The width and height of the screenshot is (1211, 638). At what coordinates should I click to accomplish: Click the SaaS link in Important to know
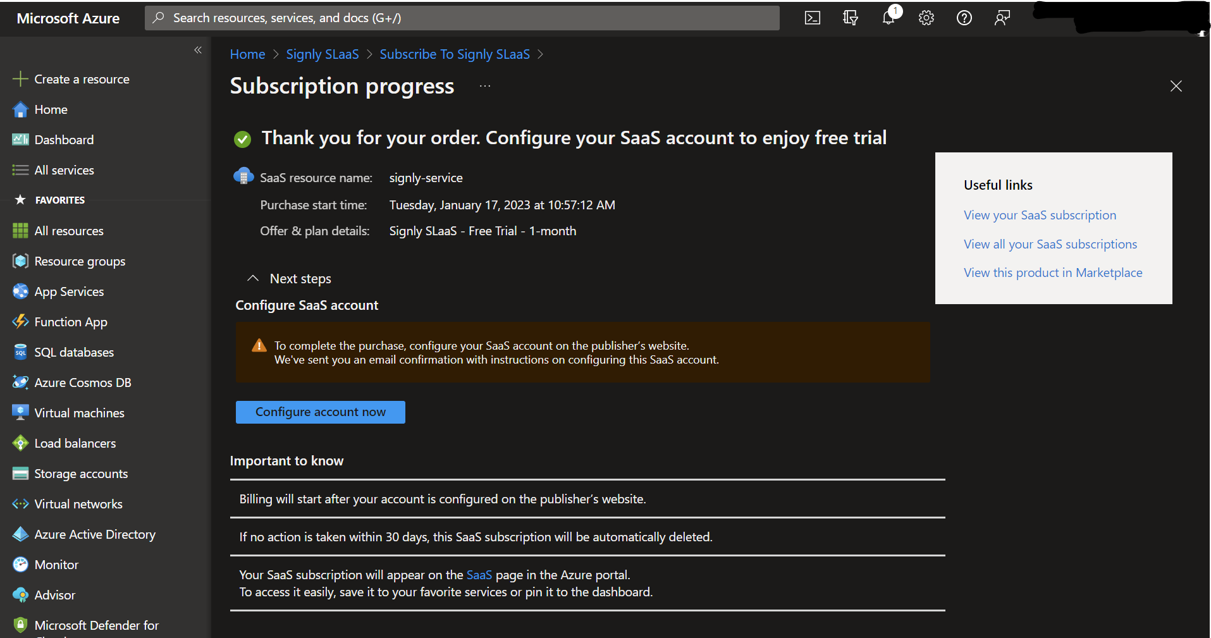(479, 575)
